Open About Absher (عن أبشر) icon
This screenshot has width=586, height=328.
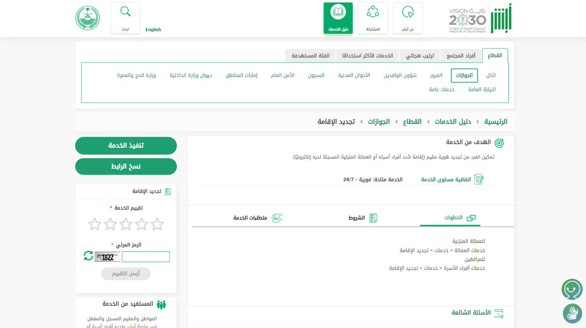tap(408, 18)
